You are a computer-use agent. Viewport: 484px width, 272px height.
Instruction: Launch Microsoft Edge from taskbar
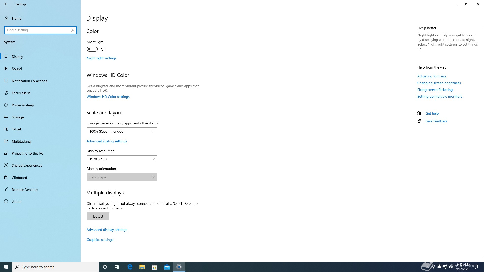tap(130, 267)
